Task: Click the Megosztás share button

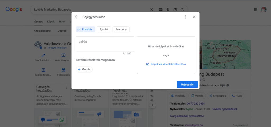Action: (x=218, y=96)
